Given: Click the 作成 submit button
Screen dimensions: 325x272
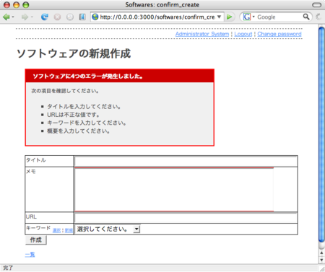Looking at the screenshot, I should point(36,240).
